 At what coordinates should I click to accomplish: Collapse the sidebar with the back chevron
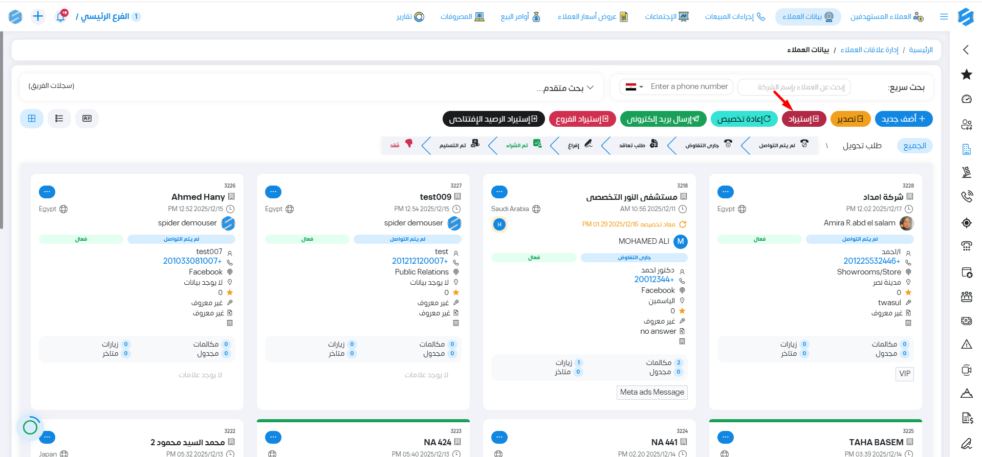point(966,50)
